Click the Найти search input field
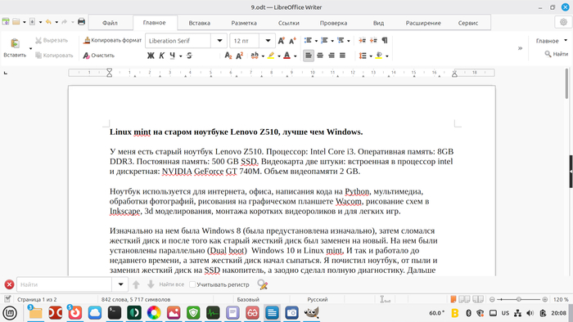 65,284
